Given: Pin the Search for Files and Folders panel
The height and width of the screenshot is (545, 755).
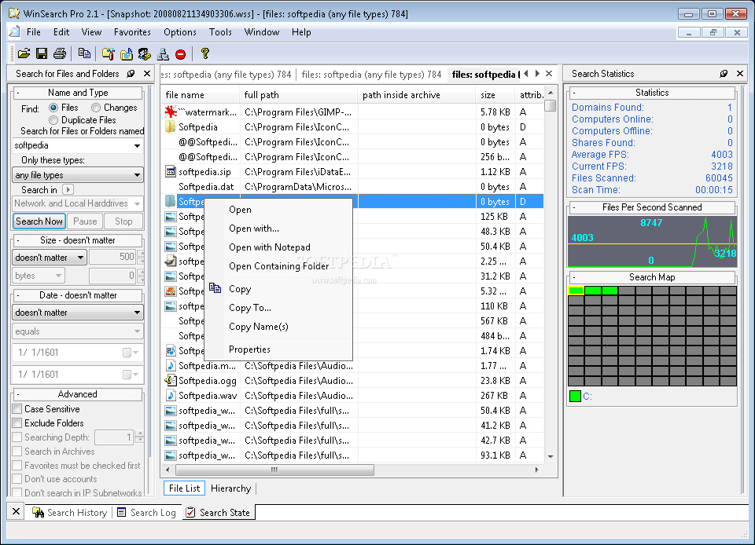Looking at the screenshot, I should tap(131, 74).
